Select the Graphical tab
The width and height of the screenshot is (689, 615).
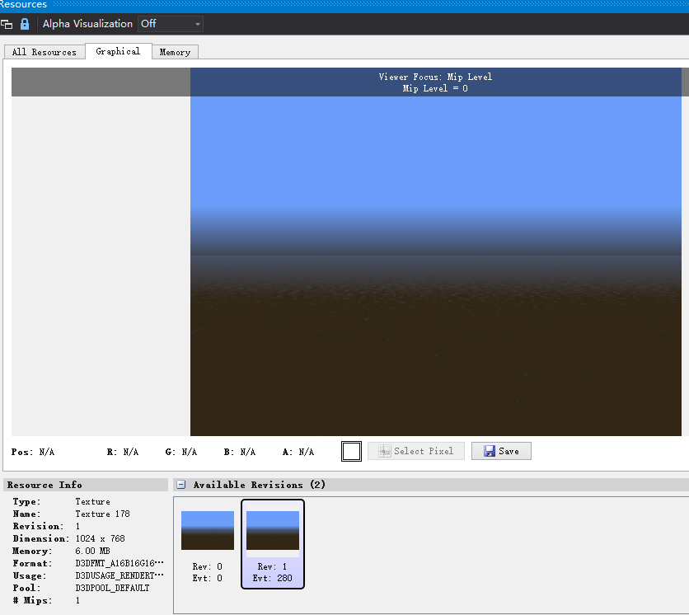tap(118, 51)
